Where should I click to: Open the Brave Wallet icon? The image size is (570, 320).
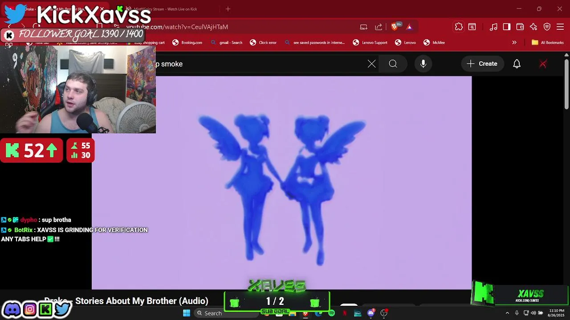tap(520, 27)
